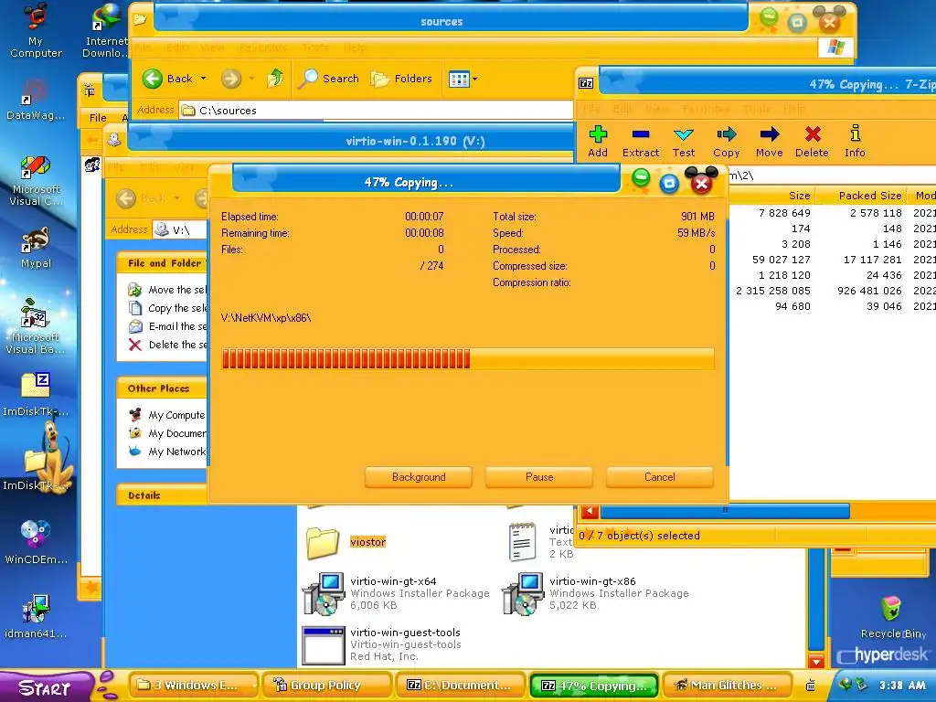Open Microsoft Visual Basic desktop shortcut
936x702 pixels.
36,326
